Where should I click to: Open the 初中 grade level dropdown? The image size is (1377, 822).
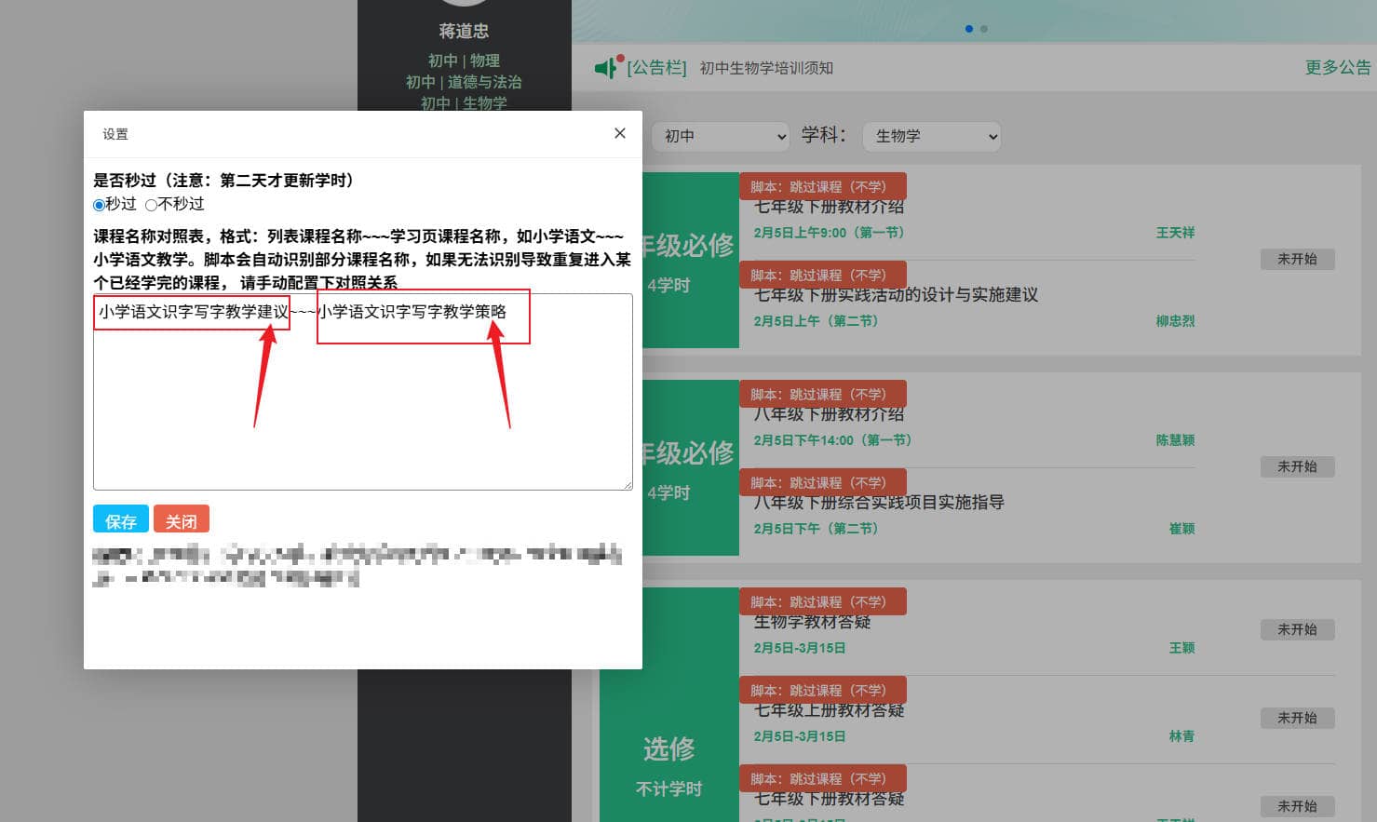pyautogui.click(x=720, y=136)
